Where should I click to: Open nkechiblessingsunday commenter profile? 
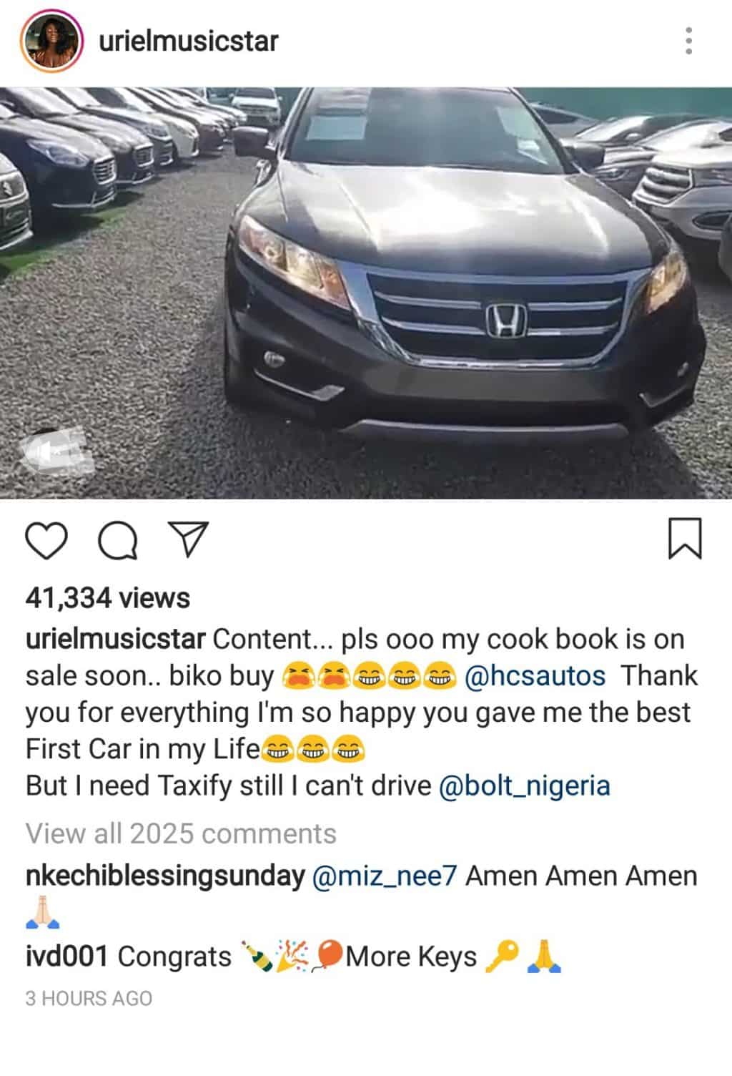165,876
